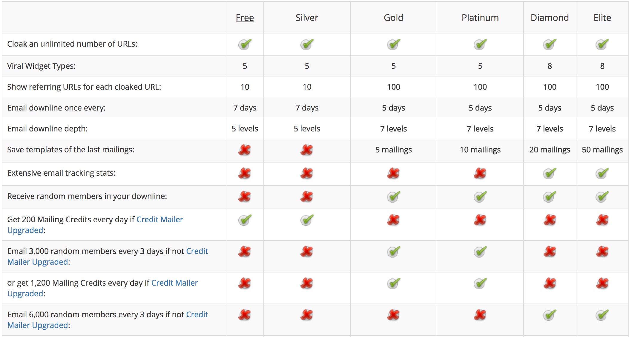Click Gold red X for extensive email tracking
The height and width of the screenshot is (337, 629).
(x=393, y=173)
